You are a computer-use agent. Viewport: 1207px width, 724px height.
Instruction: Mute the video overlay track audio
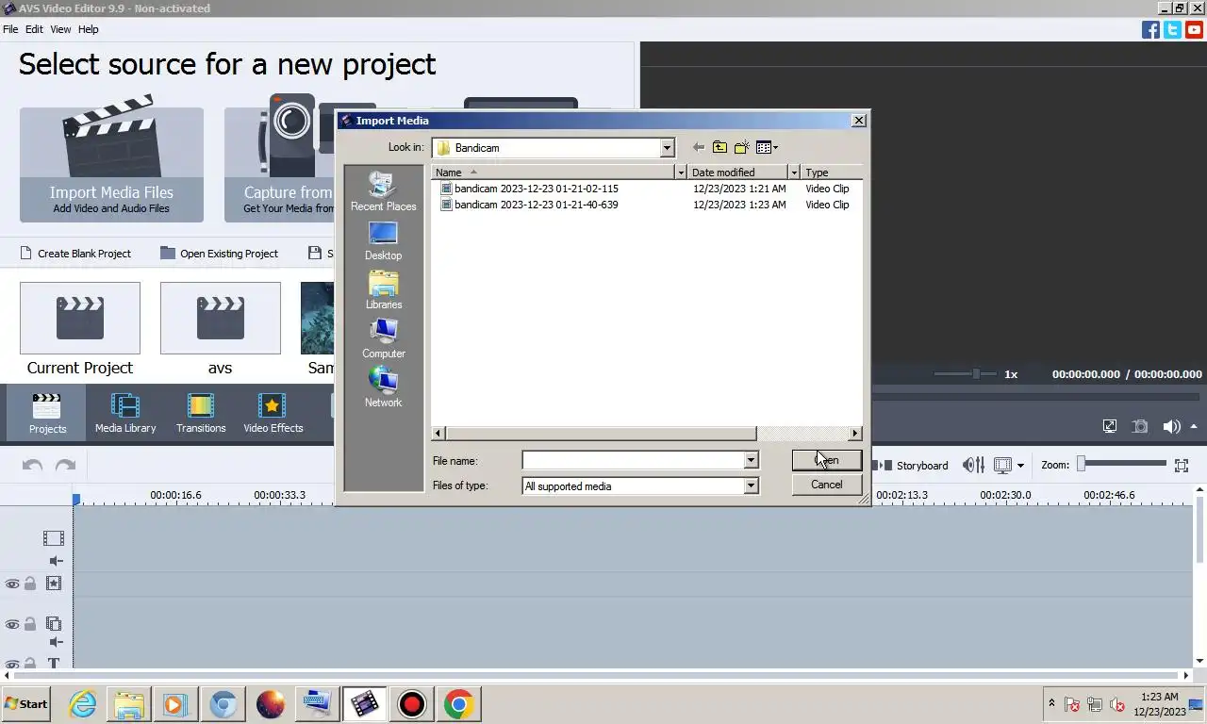click(56, 642)
